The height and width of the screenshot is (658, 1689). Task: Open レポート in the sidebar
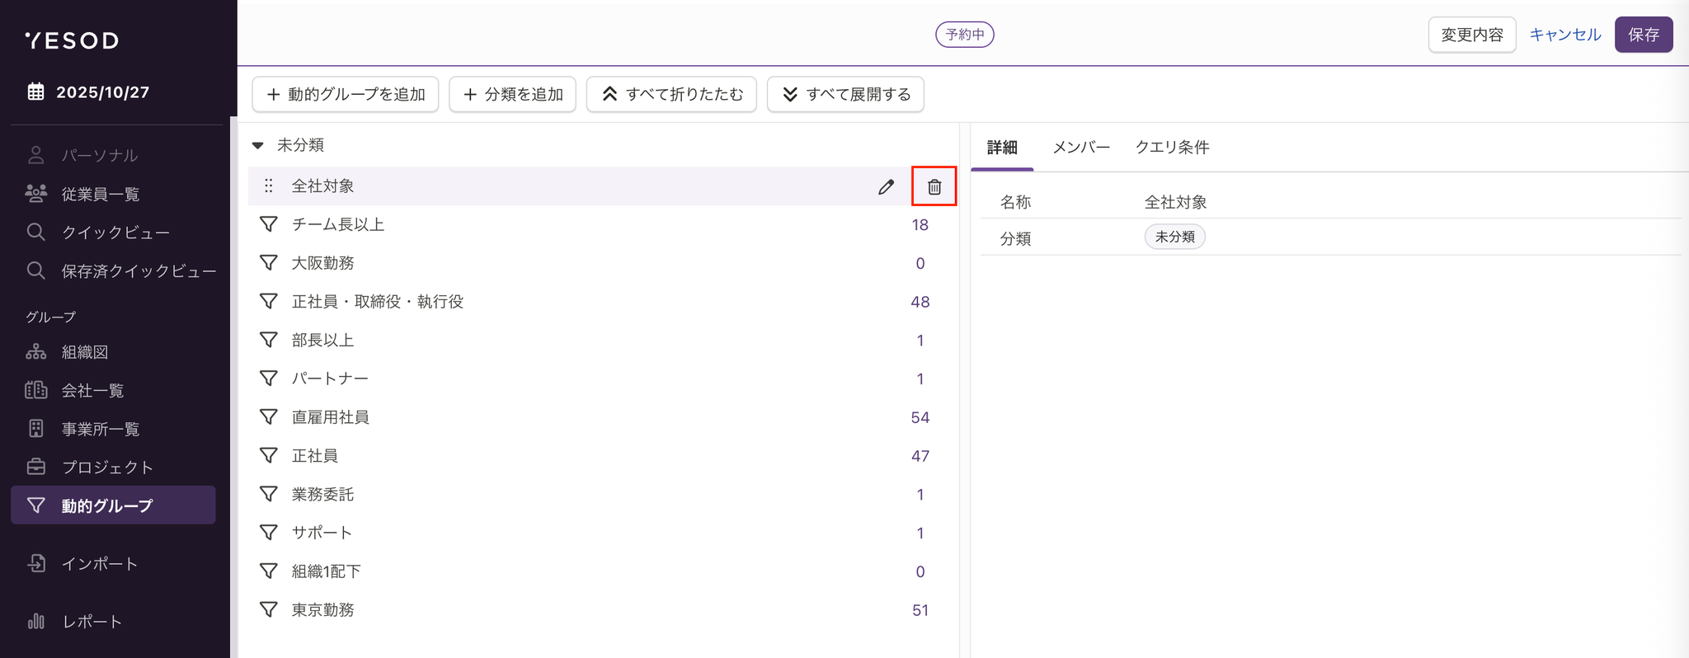click(92, 622)
